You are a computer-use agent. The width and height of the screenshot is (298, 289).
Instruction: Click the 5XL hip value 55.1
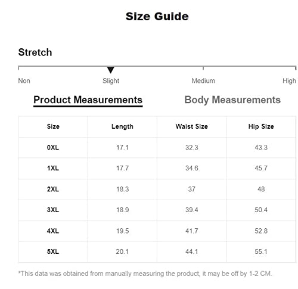pos(261,251)
